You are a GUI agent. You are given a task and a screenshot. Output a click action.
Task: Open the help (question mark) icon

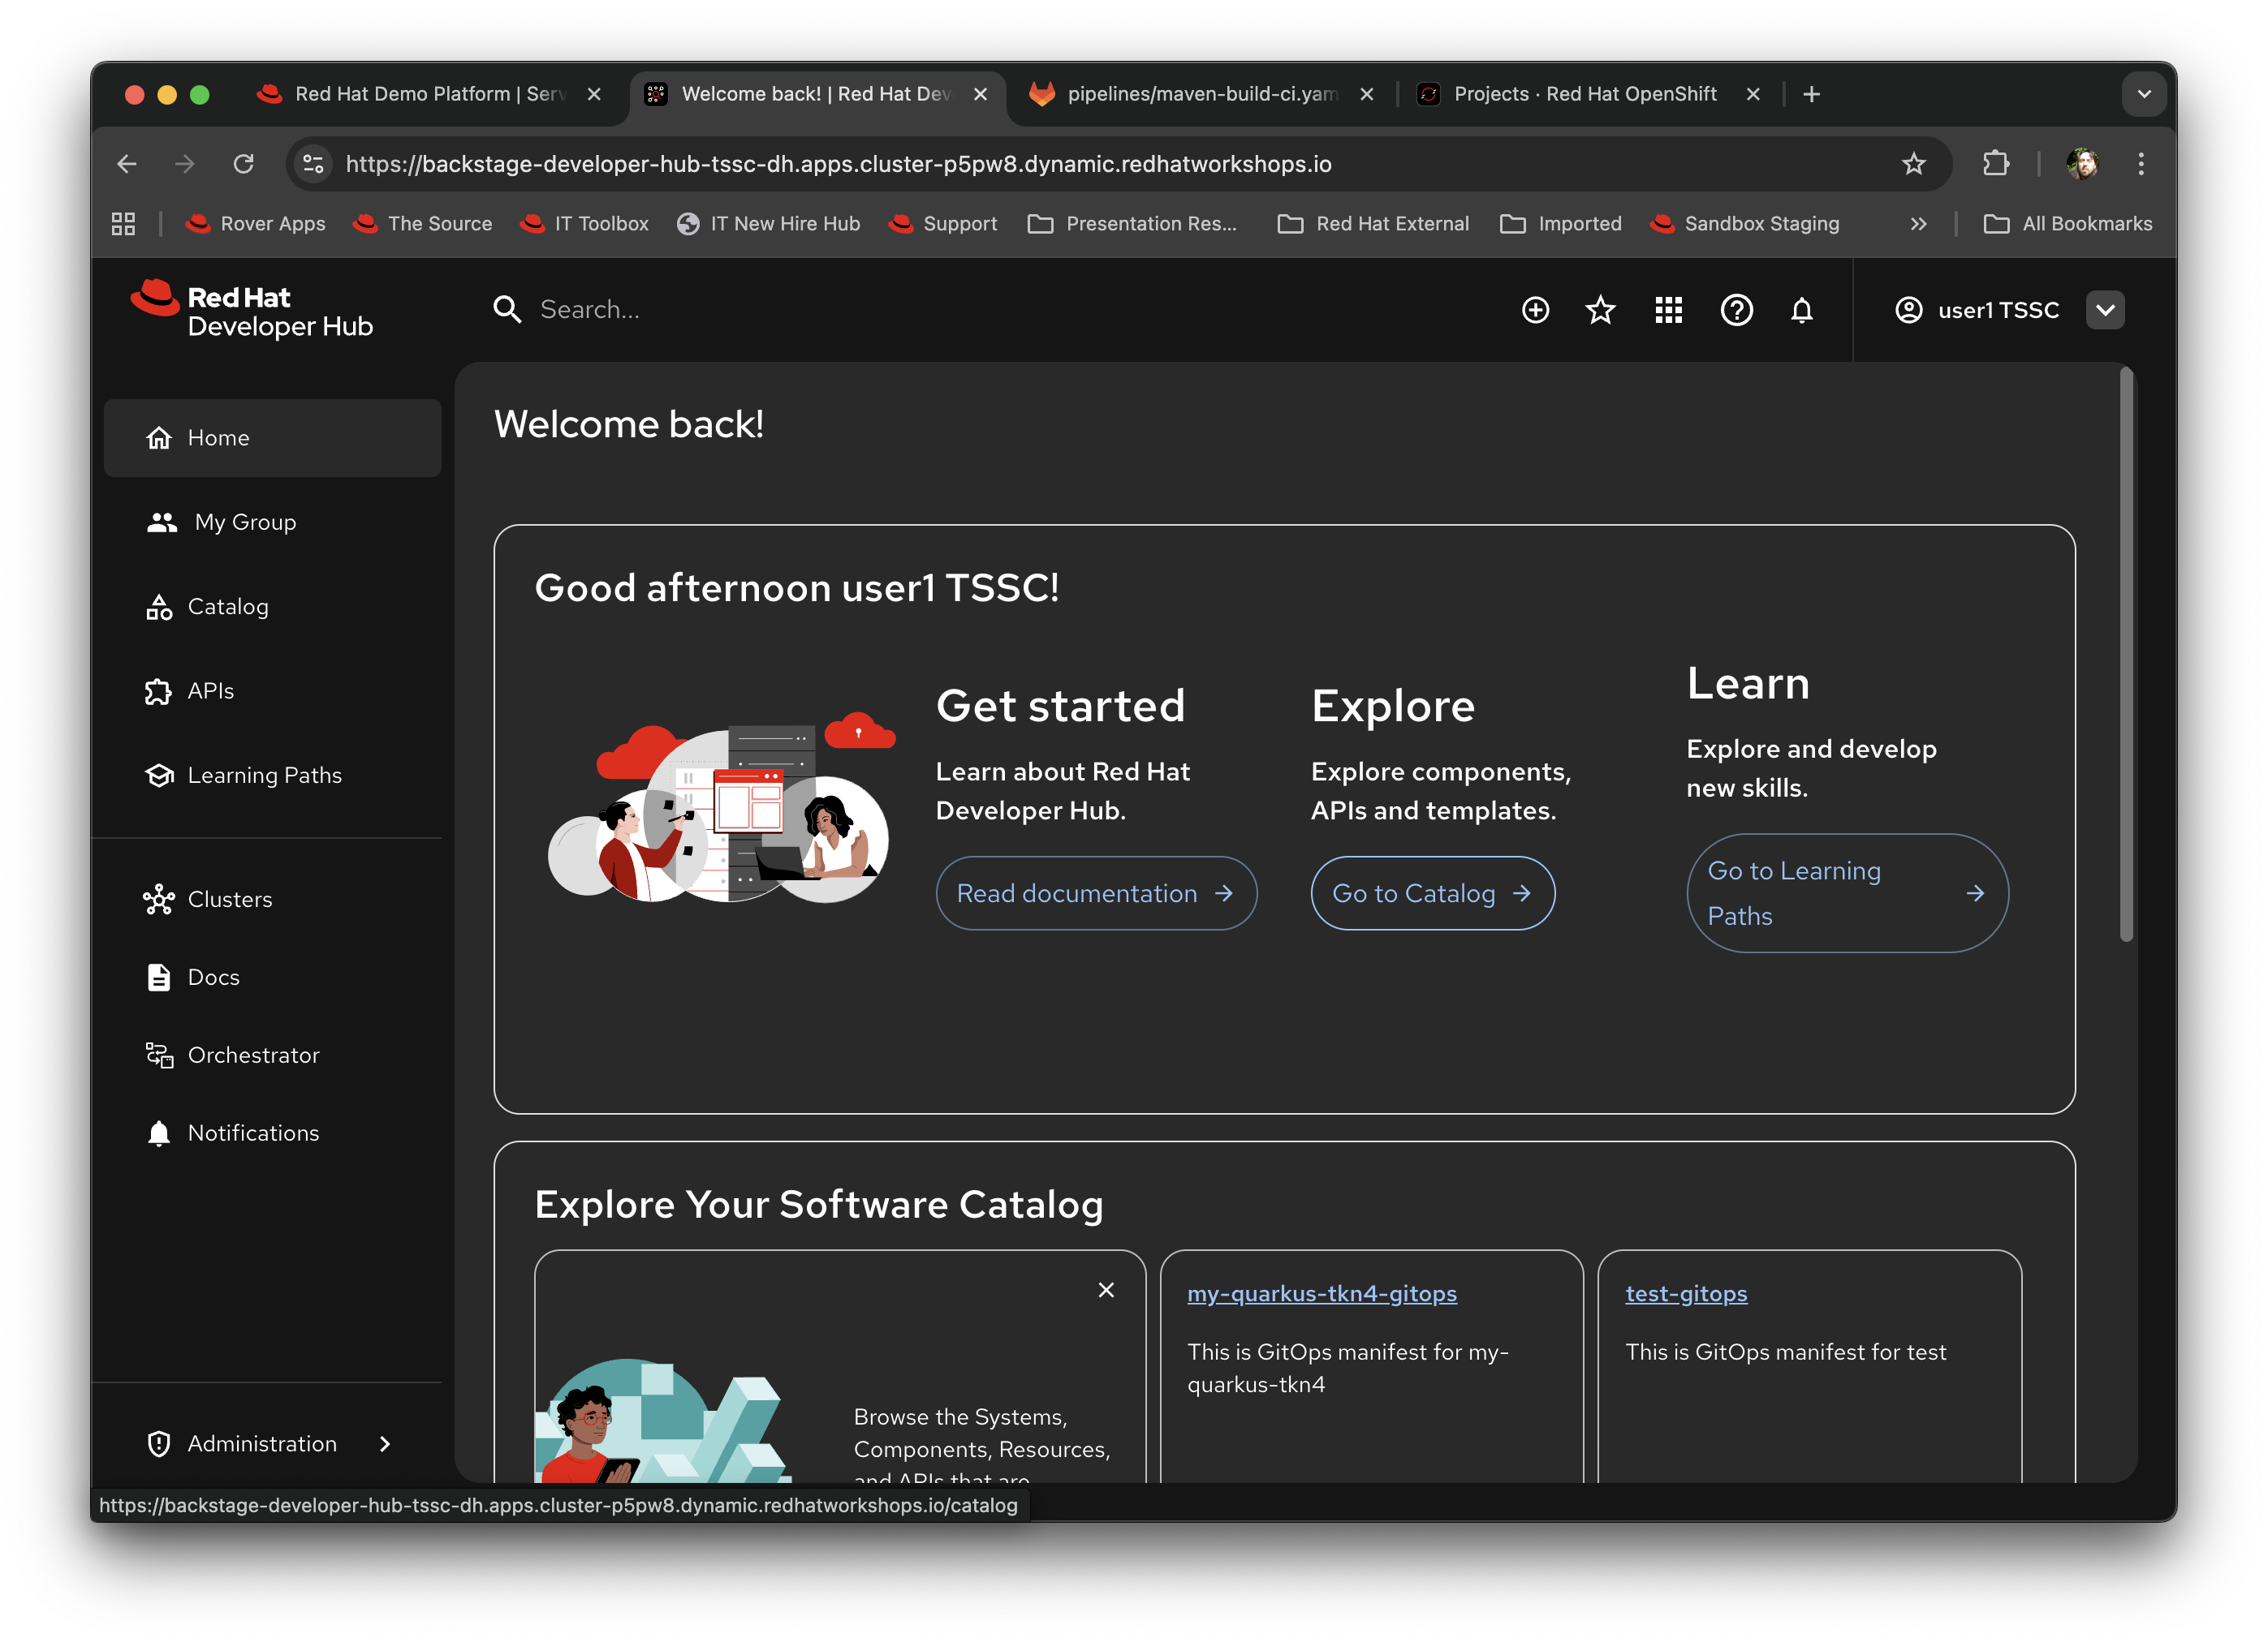point(1737,310)
